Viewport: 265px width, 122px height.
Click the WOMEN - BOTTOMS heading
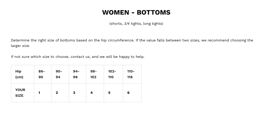[x=136, y=13]
